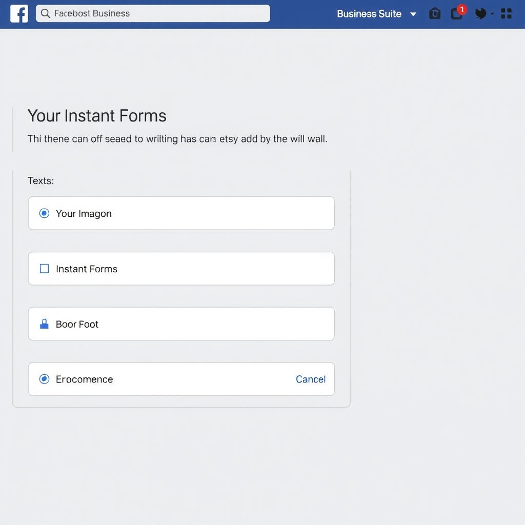Open notifications icon with red badge

[457, 14]
